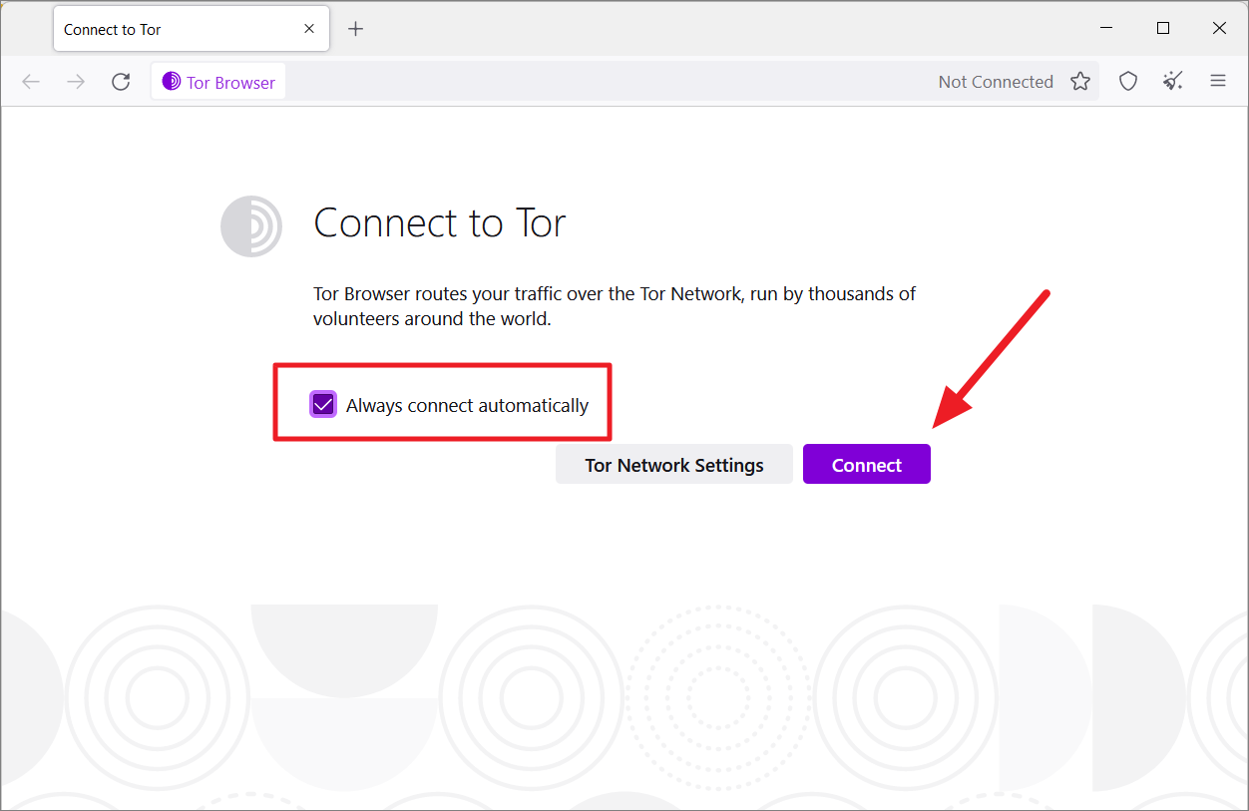Bookmark this page with the star icon
1249x811 pixels.
click(1080, 82)
